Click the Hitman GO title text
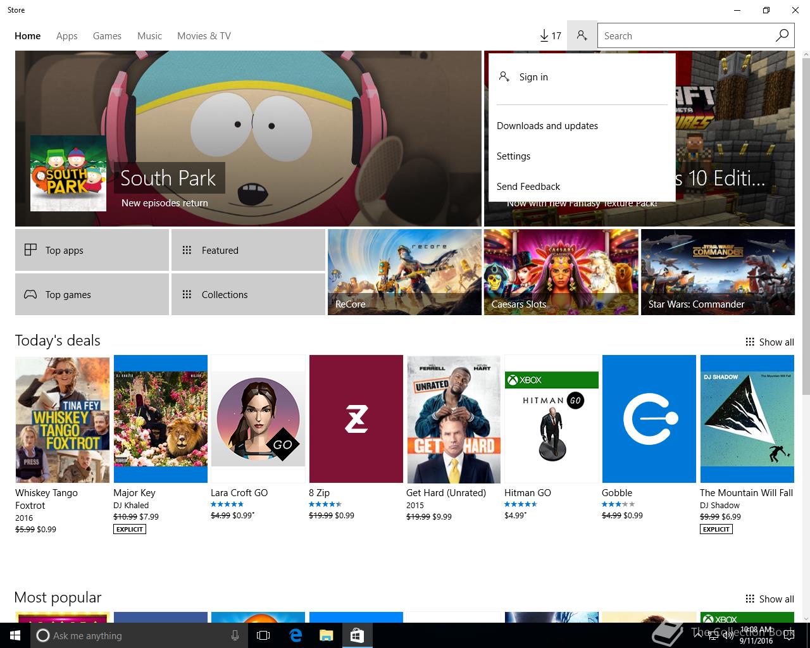 528,493
